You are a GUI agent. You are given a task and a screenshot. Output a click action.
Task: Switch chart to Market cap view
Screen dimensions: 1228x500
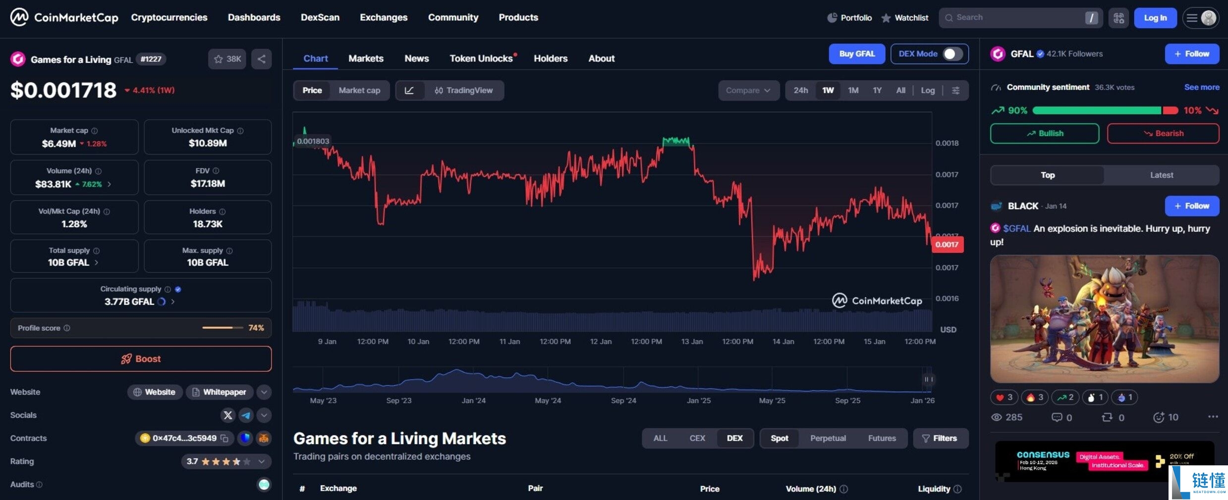click(x=359, y=91)
